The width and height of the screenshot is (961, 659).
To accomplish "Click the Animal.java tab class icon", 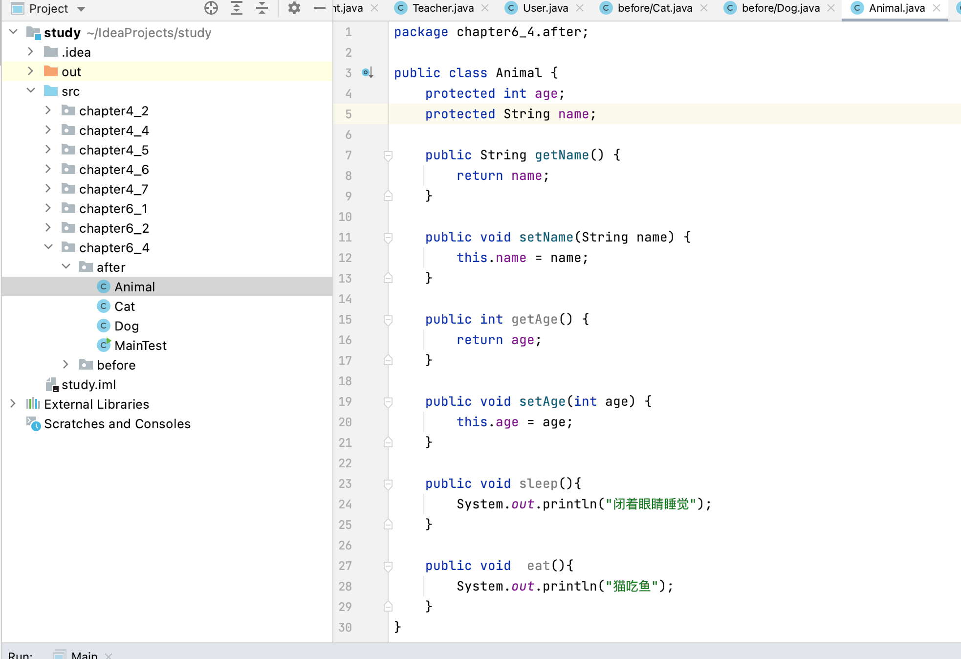I will point(857,8).
